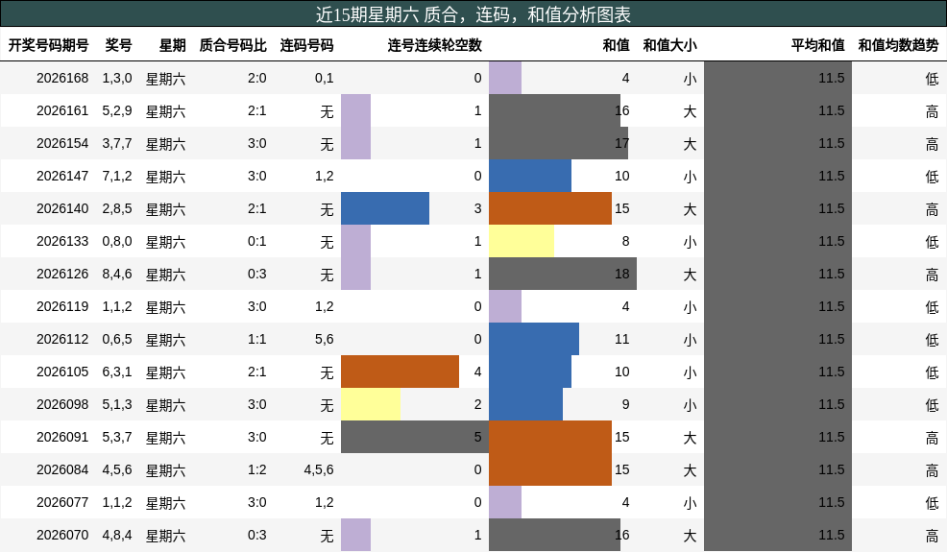Click issue number 2026112
The image size is (947, 552).
[62, 339]
